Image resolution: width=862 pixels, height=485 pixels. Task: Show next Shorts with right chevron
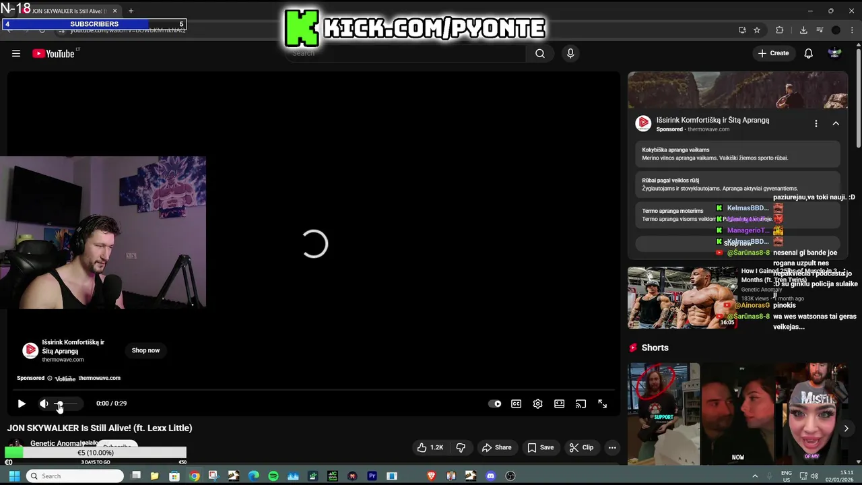click(x=847, y=428)
